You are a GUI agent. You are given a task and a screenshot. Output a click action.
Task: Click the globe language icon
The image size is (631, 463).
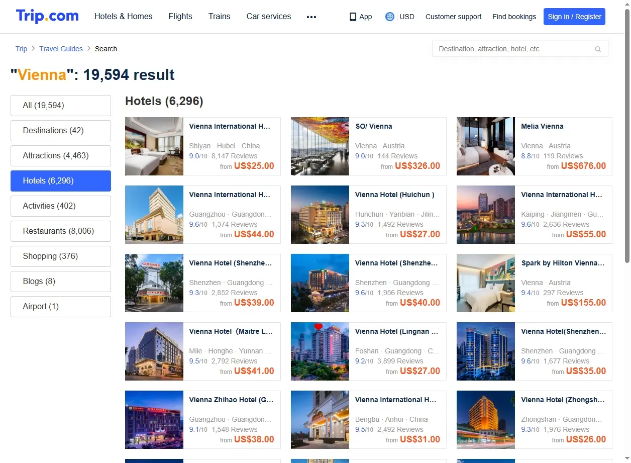tap(389, 17)
